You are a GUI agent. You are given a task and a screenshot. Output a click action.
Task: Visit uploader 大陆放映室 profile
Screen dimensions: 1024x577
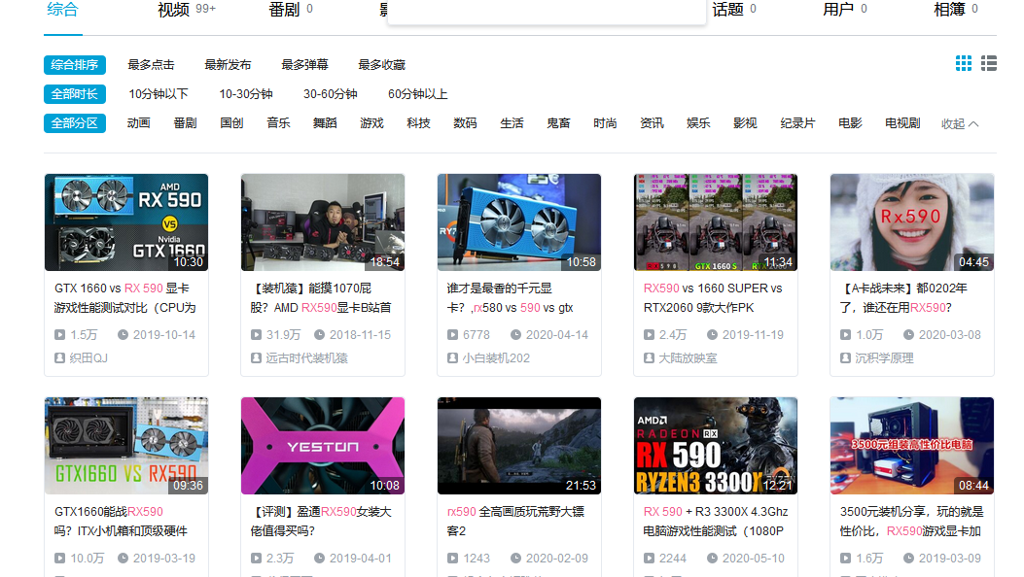(x=688, y=357)
